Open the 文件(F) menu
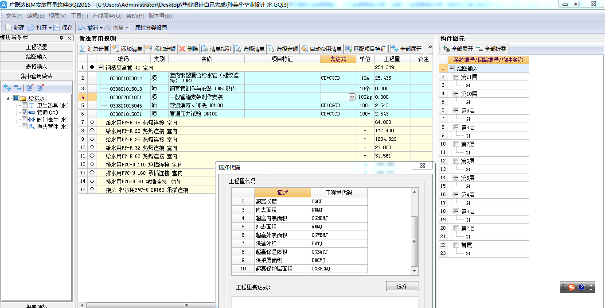 [14, 16]
